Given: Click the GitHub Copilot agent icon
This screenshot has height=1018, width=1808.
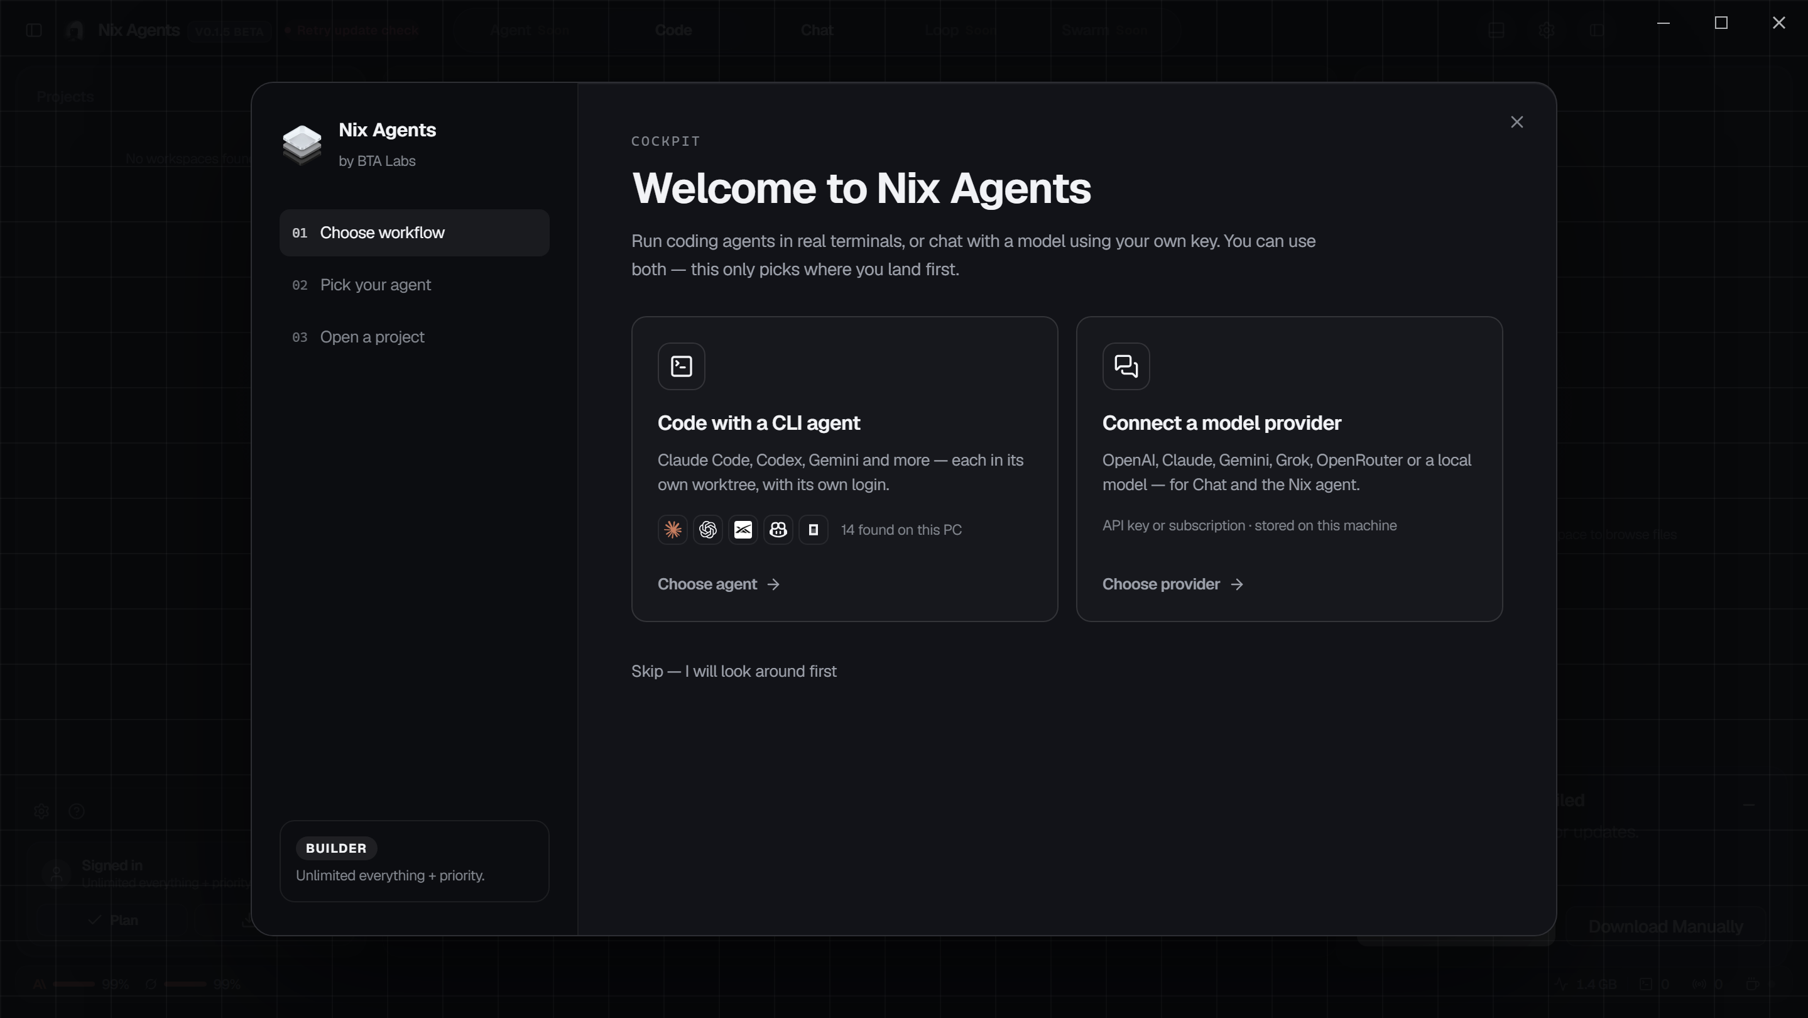Looking at the screenshot, I should [778, 530].
